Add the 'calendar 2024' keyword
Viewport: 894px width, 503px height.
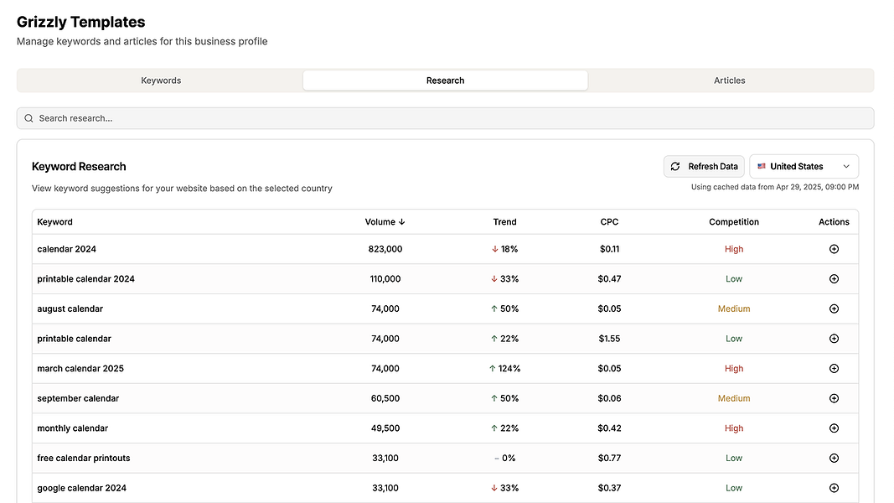coord(834,249)
